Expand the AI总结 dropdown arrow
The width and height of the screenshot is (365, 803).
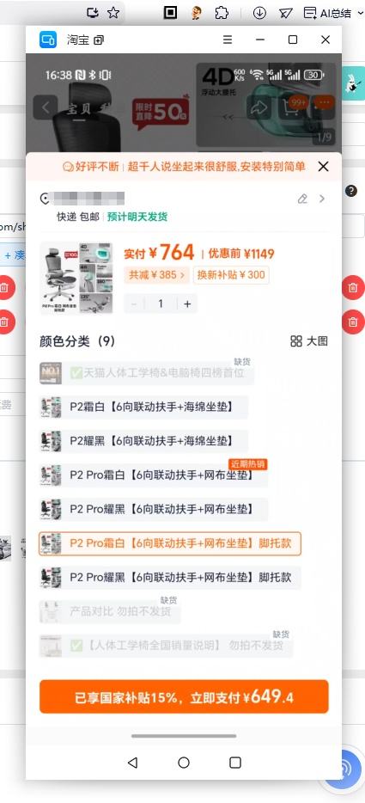(360, 13)
